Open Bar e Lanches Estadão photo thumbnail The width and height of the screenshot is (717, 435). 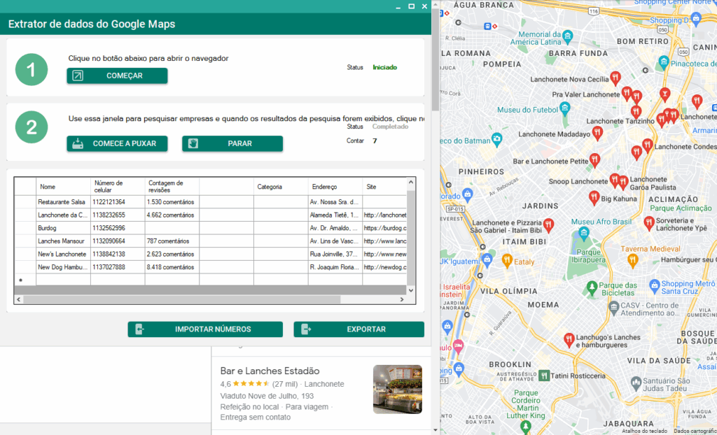click(397, 390)
